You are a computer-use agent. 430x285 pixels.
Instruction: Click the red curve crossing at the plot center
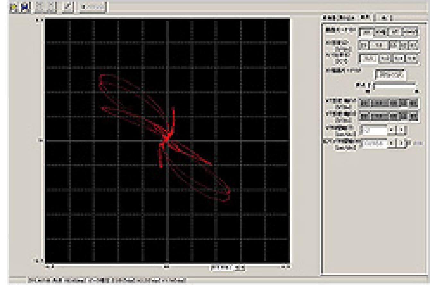click(x=167, y=139)
